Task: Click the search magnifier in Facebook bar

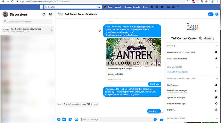Action: click(x=99, y=7)
